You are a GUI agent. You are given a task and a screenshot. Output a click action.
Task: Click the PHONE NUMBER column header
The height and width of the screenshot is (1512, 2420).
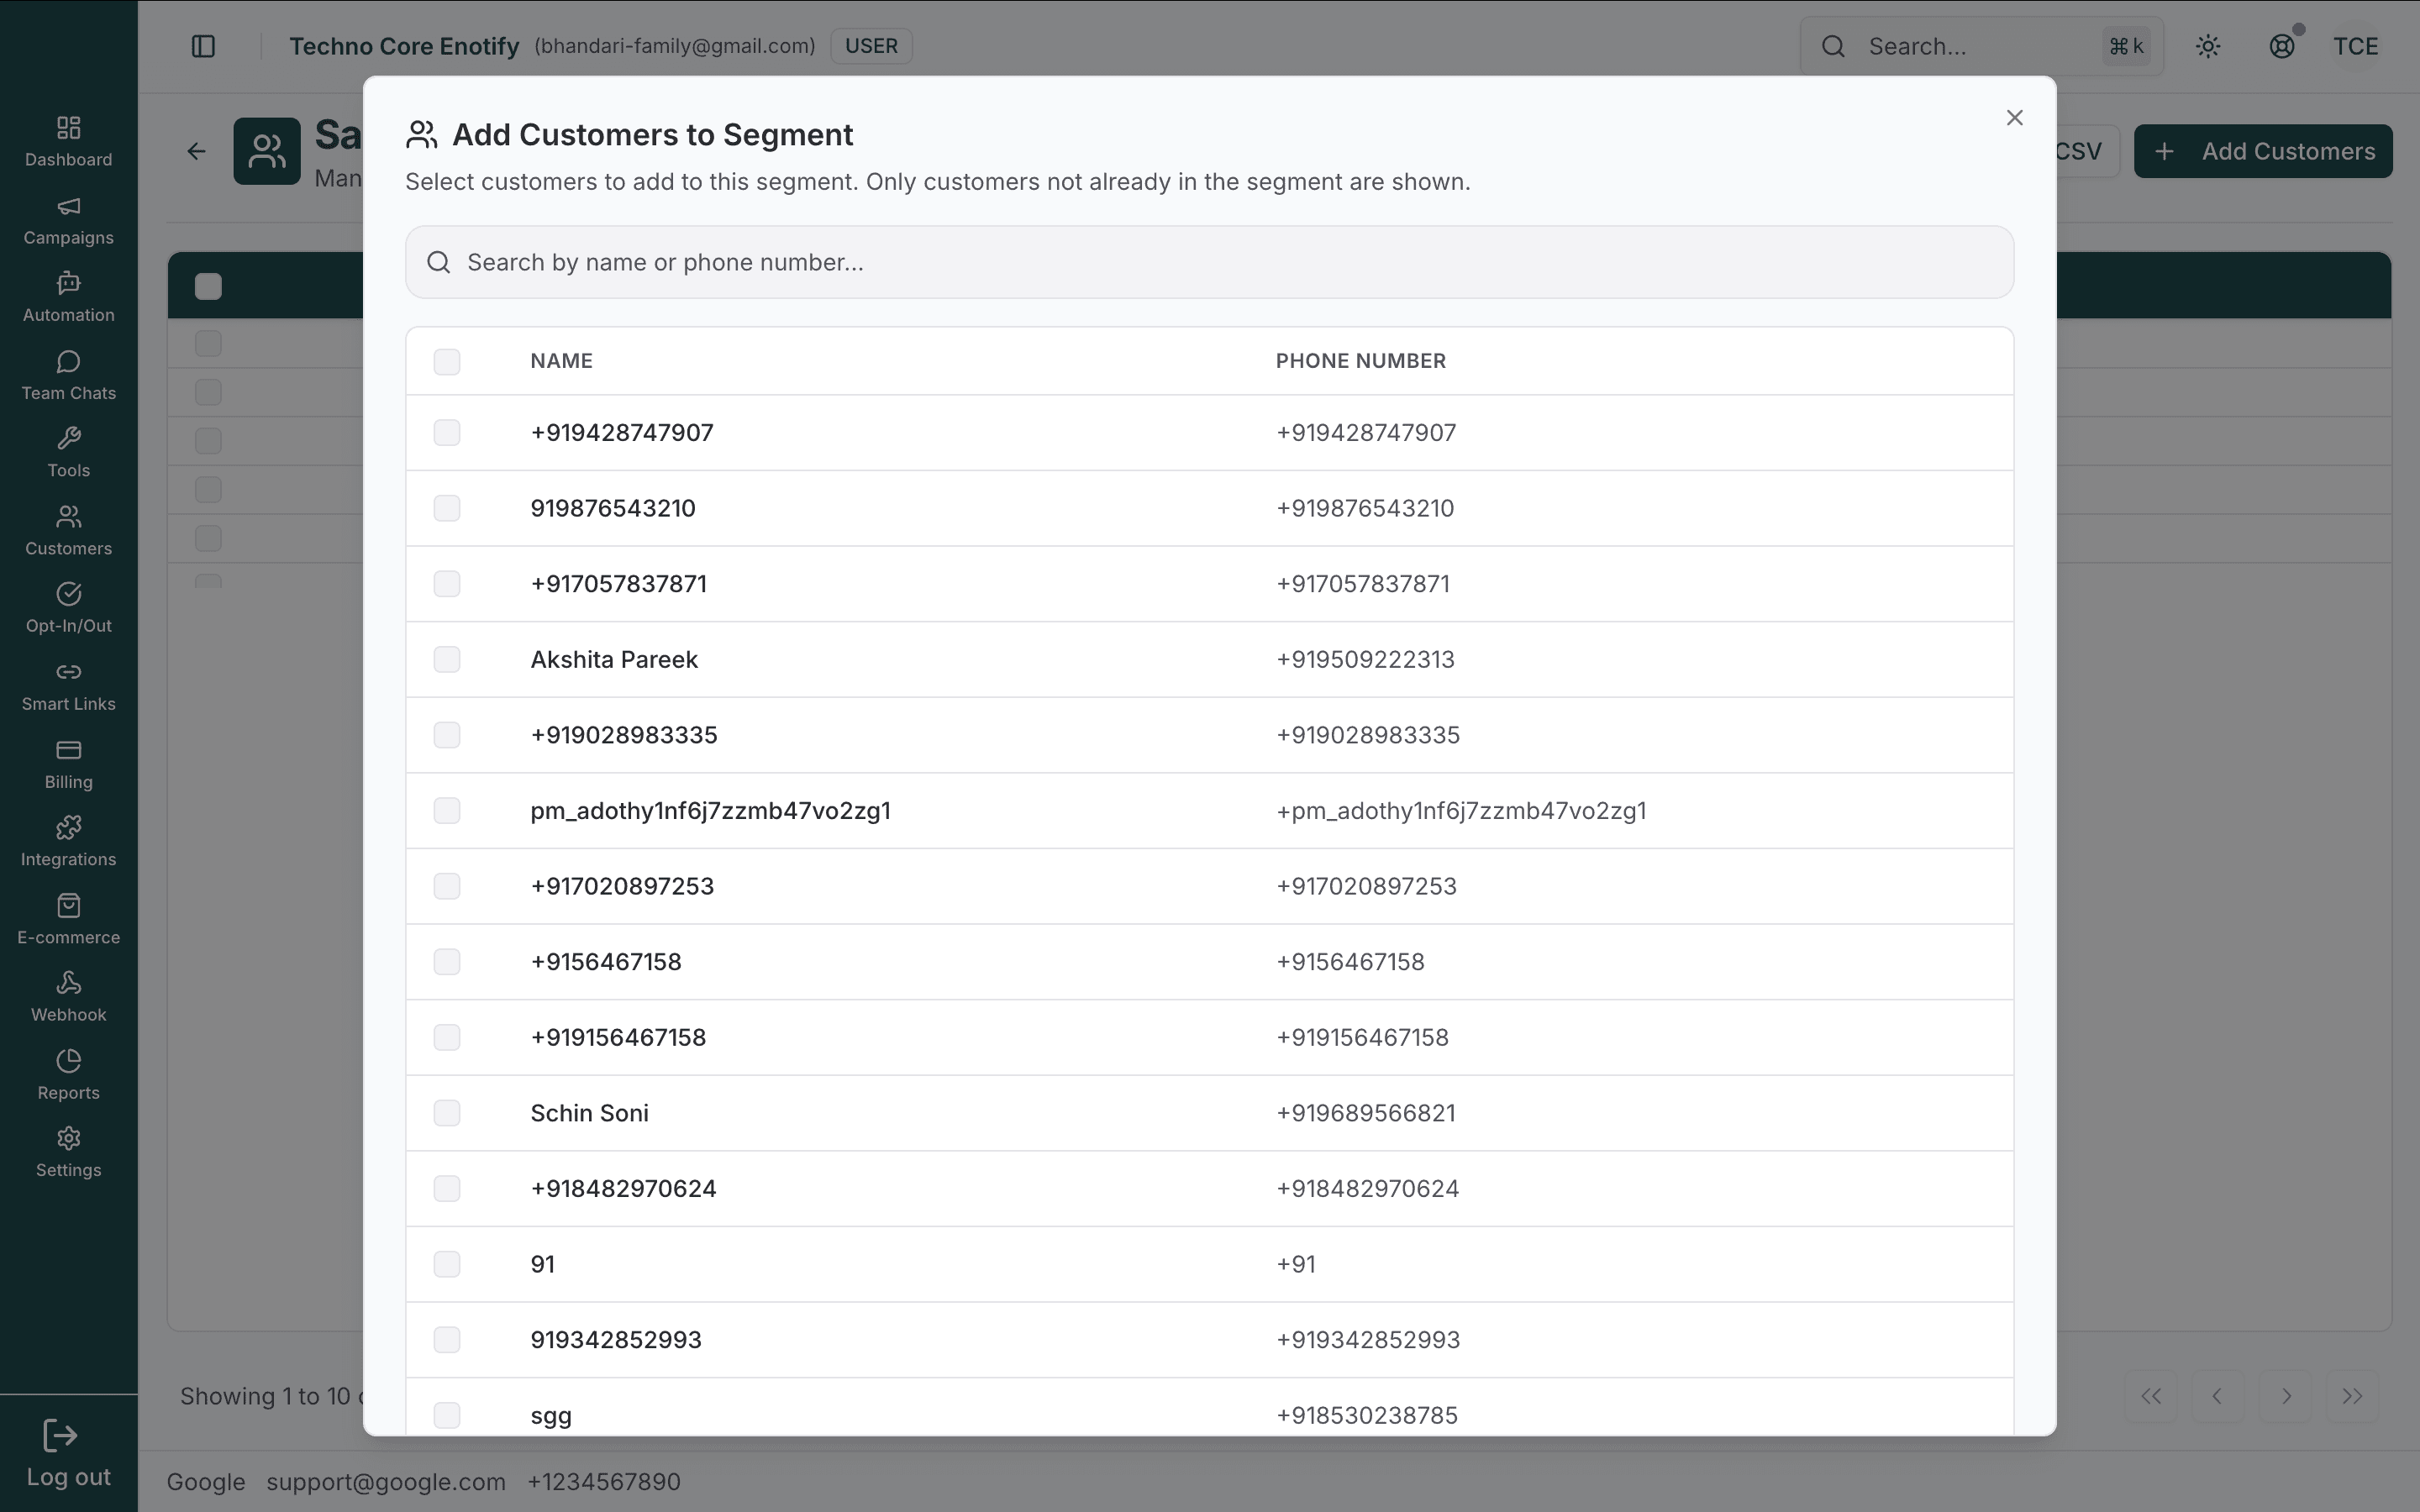1360,361
